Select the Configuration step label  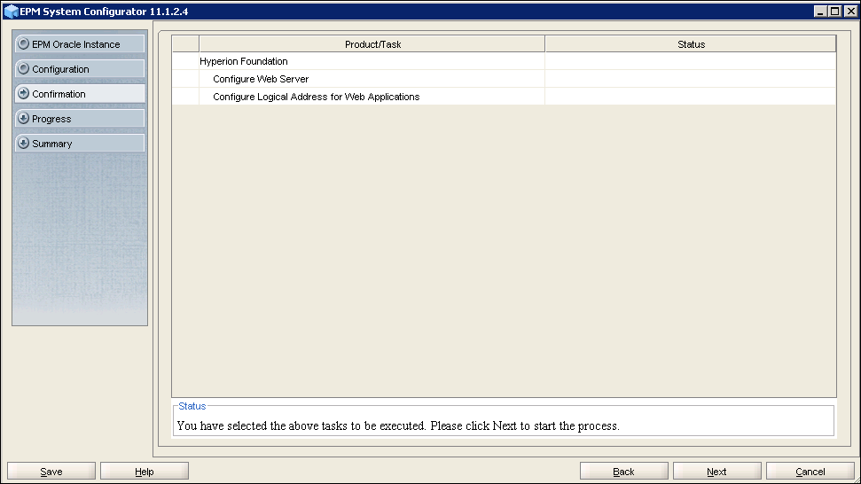pyautogui.click(x=60, y=69)
